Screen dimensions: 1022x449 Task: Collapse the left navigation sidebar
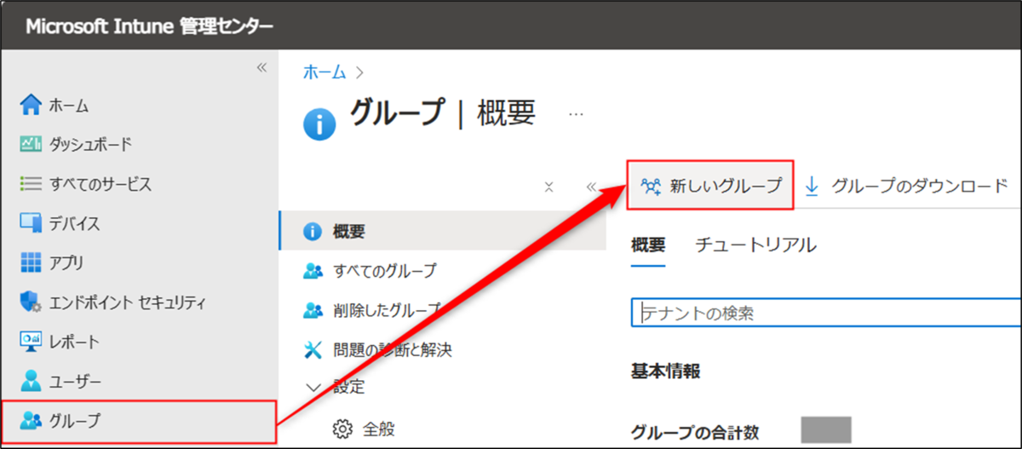261,67
